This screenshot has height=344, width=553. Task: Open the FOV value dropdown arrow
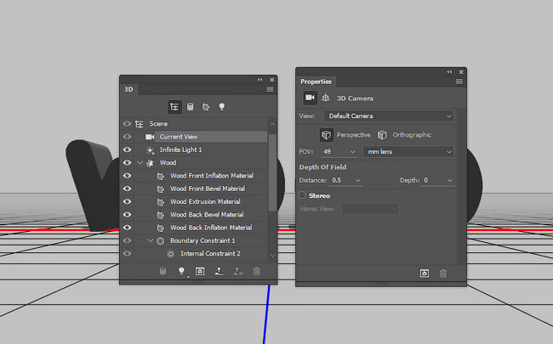click(x=353, y=152)
